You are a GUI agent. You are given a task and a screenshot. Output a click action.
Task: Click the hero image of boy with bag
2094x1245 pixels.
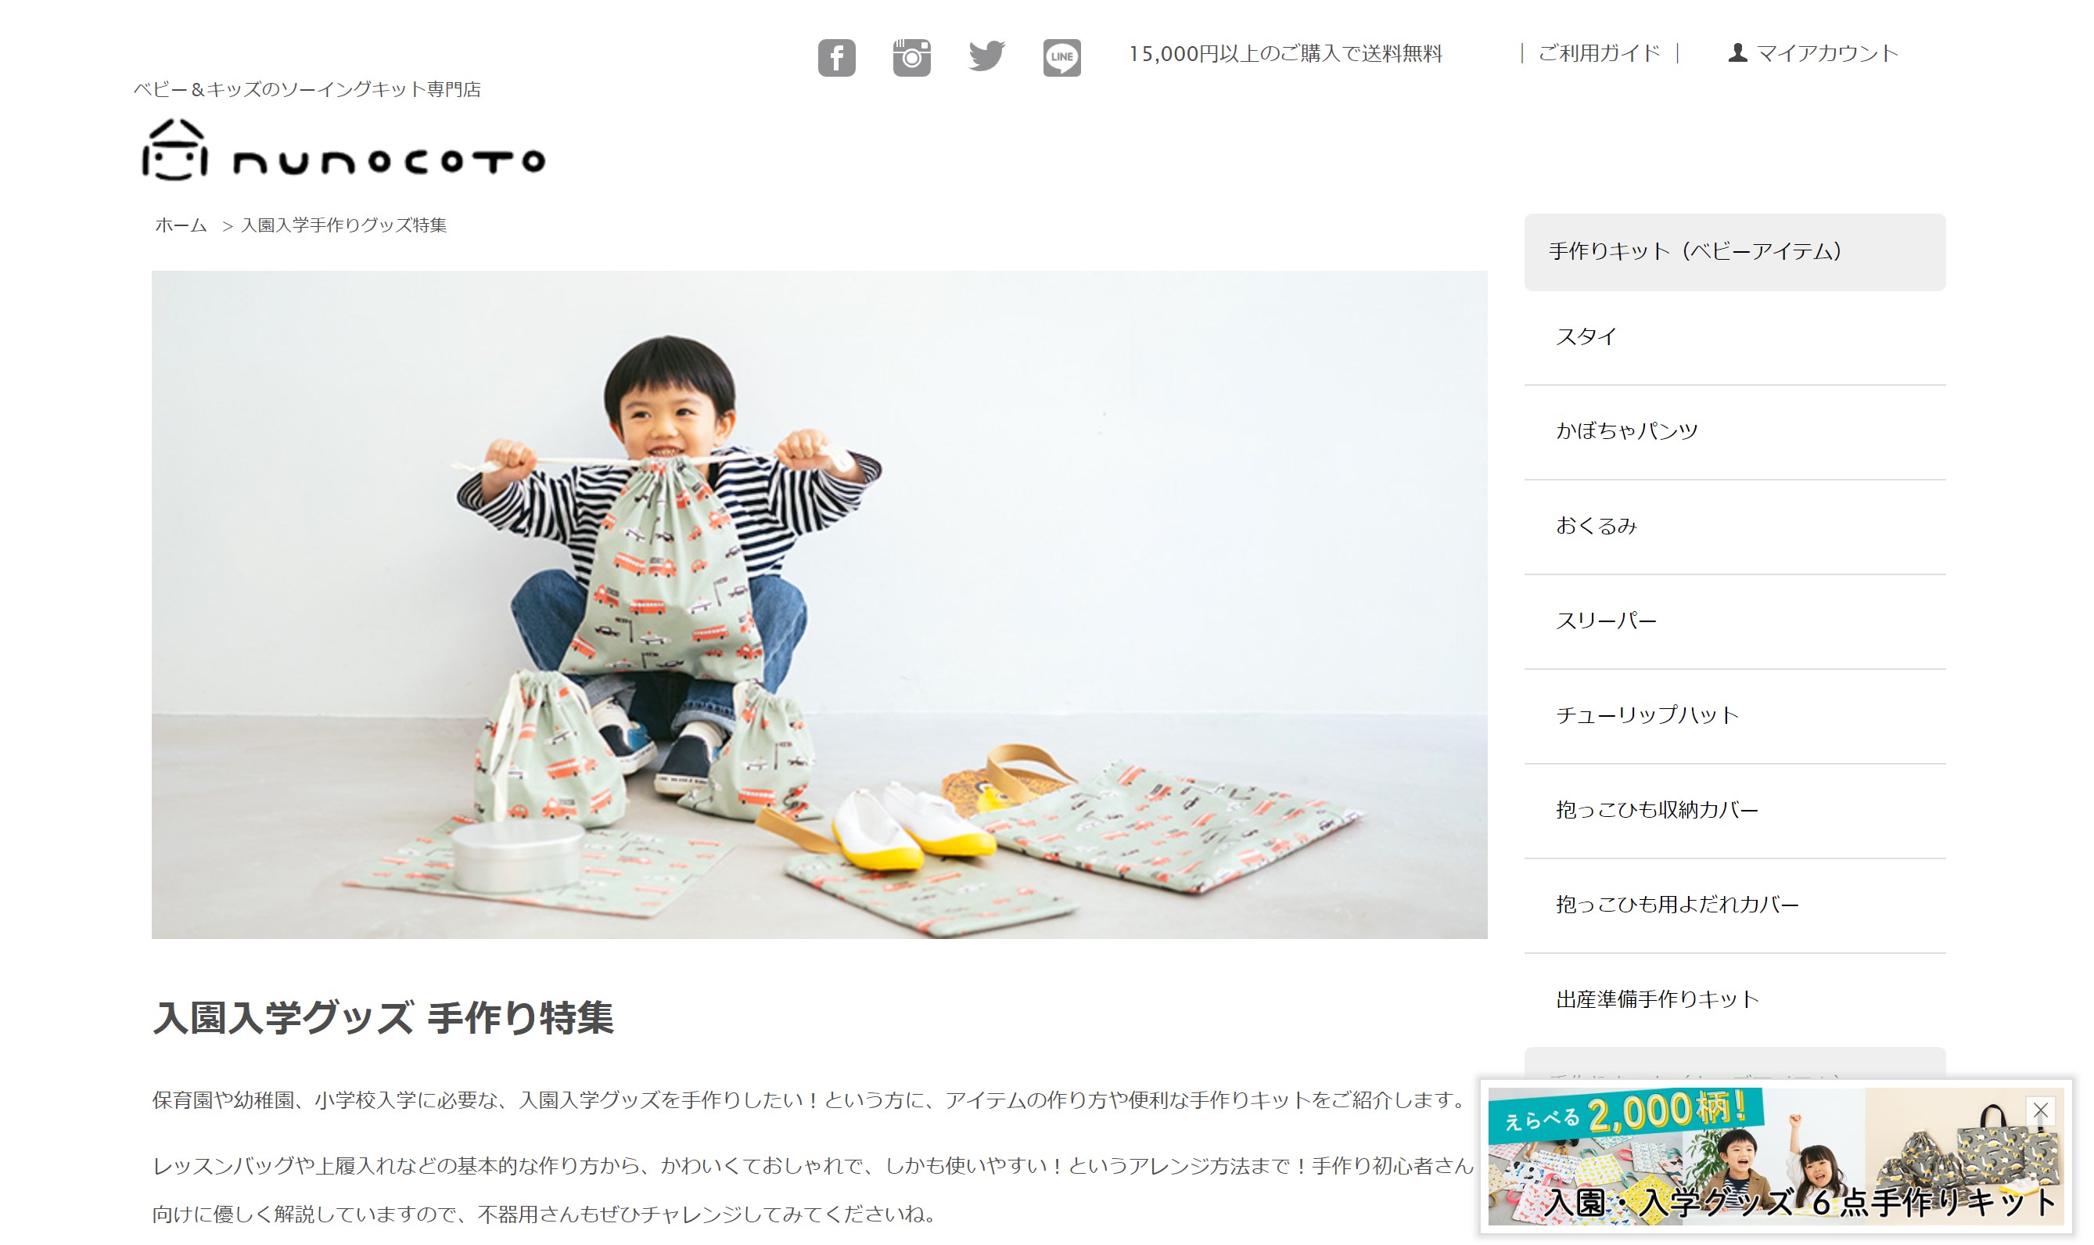pyautogui.click(x=818, y=604)
